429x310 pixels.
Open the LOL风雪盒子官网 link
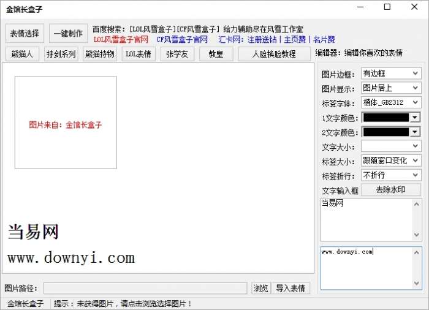pos(121,39)
